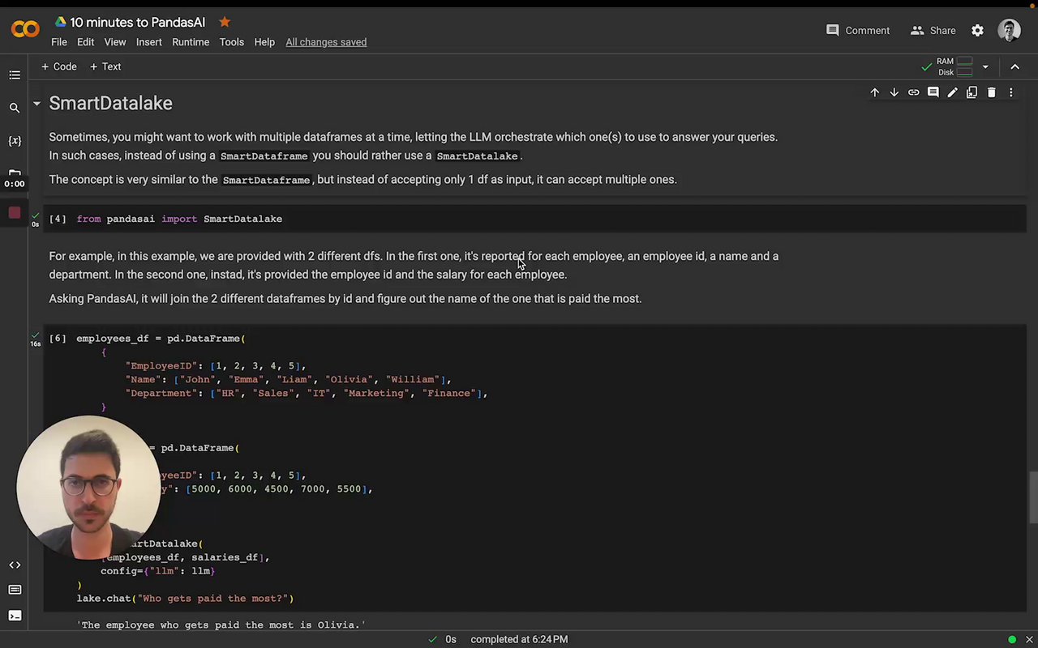Click the completed at 6:24 PM status text
This screenshot has height=648, width=1038.
[x=519, y=639]
